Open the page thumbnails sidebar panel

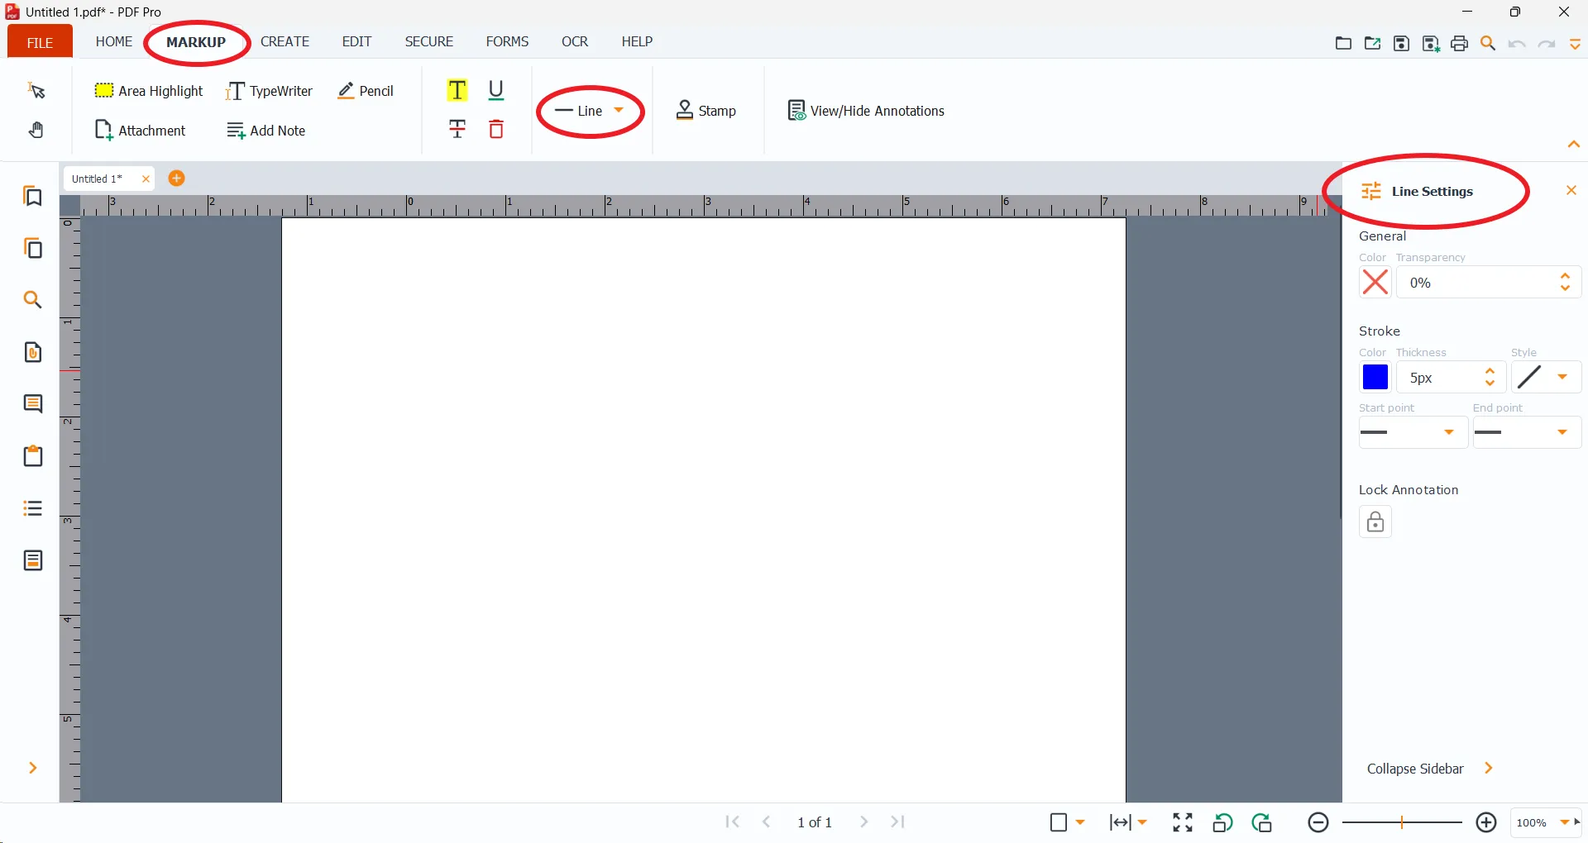33,248
